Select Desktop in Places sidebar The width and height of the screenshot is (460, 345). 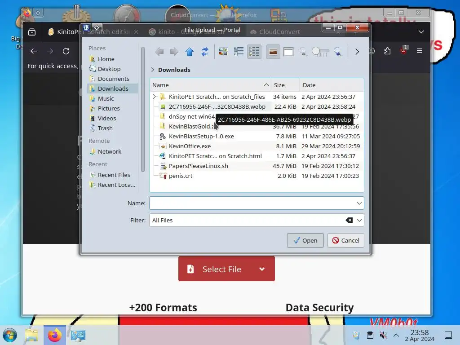(112, 69)
